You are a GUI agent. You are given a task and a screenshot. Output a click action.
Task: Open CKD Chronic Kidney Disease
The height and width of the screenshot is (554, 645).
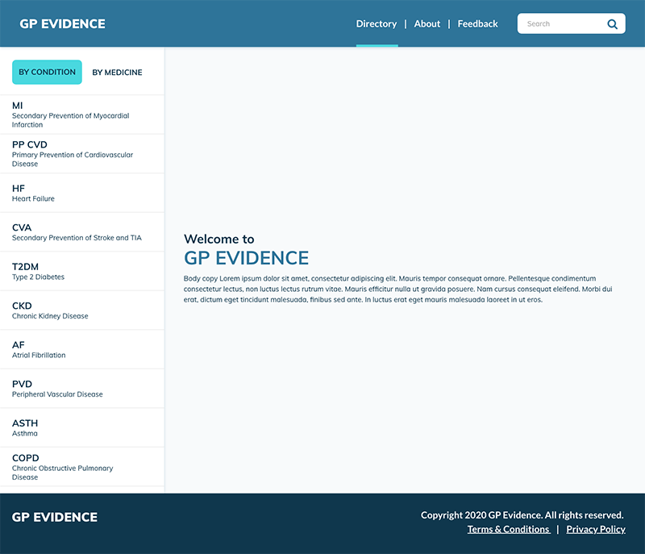point(82,310)
